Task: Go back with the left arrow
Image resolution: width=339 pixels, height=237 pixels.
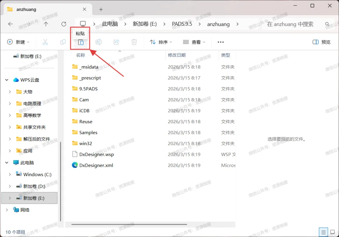Action: (x=10, y=24)
